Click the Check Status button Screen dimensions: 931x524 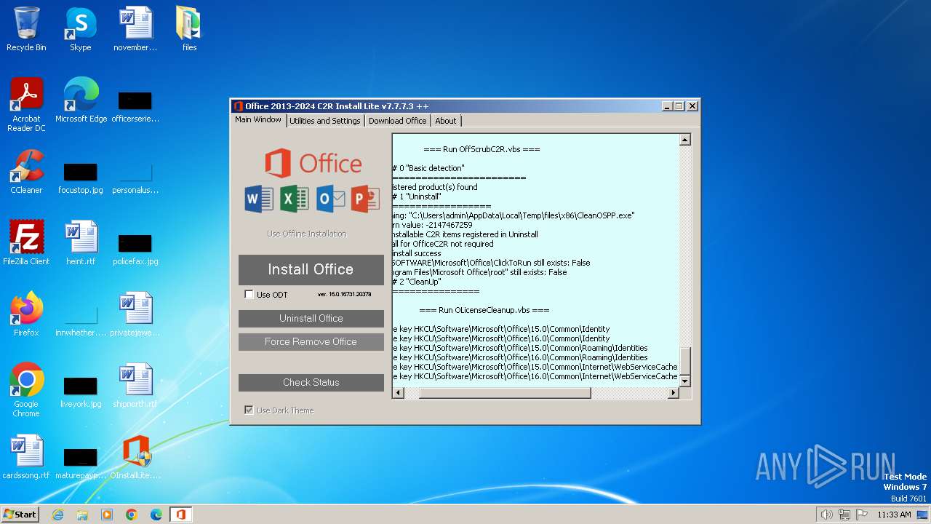click(311, 382)
